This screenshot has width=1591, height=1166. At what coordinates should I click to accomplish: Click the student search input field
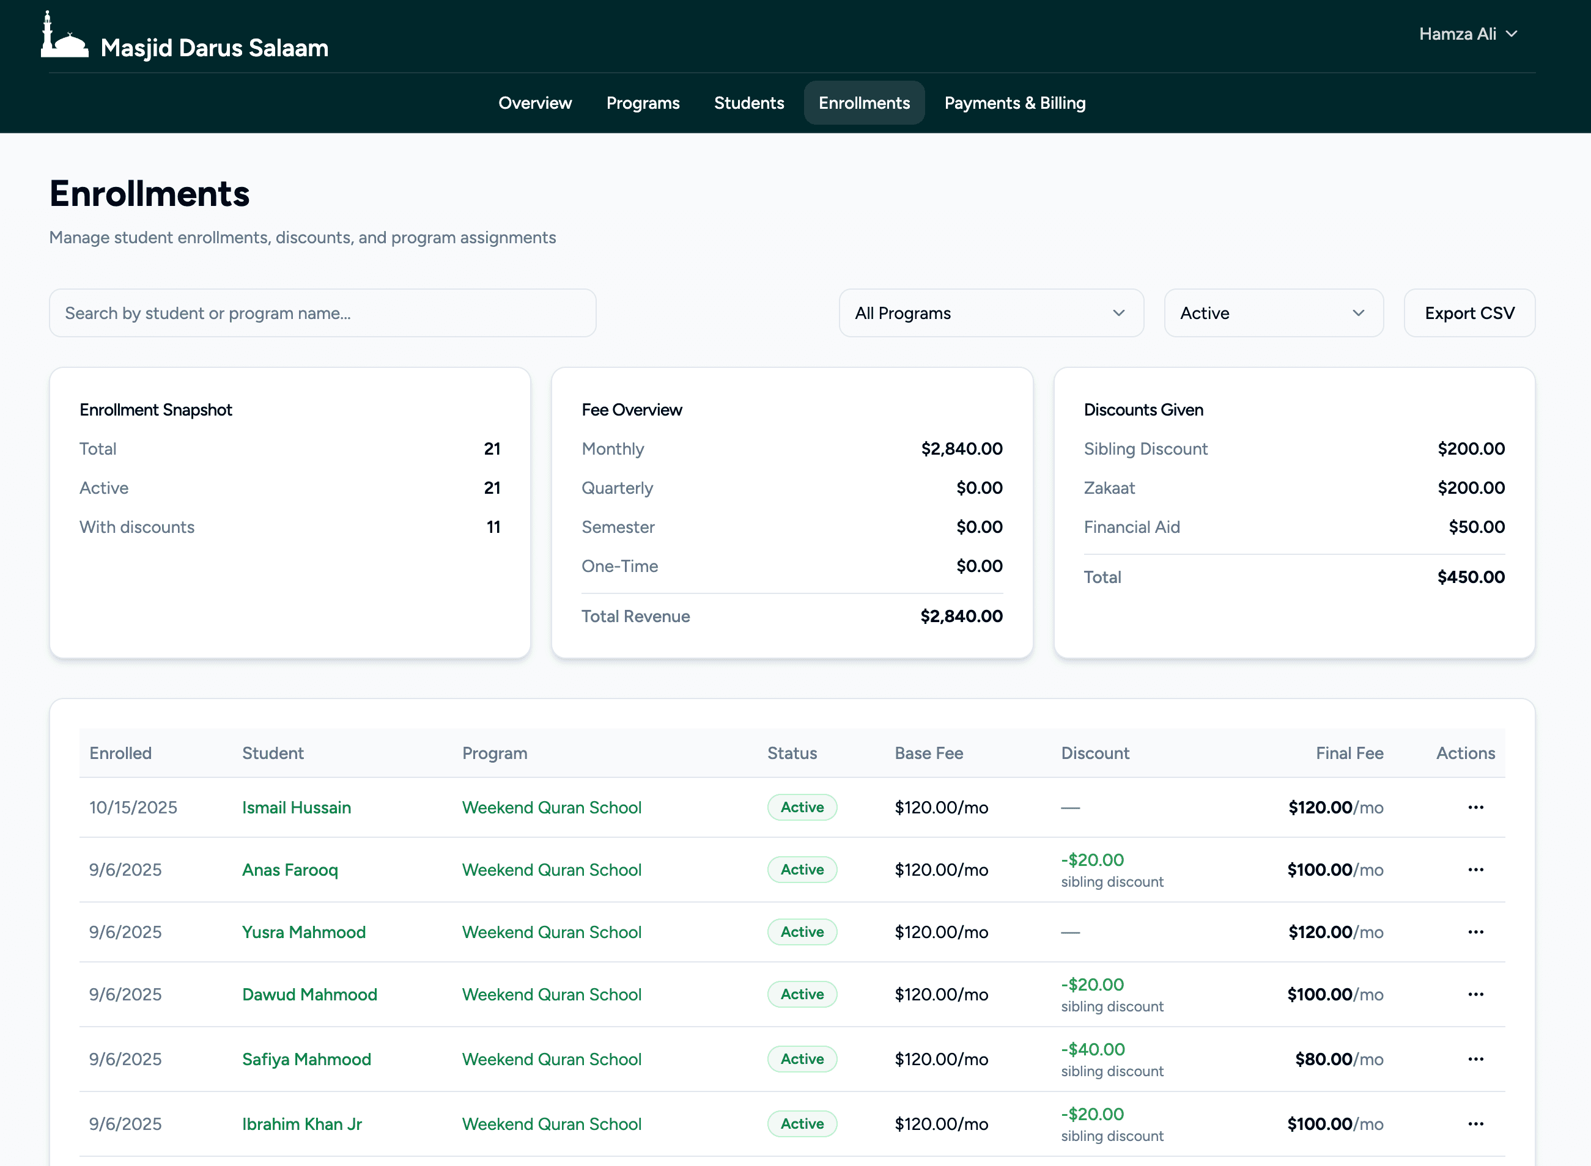tap(322, 313)
